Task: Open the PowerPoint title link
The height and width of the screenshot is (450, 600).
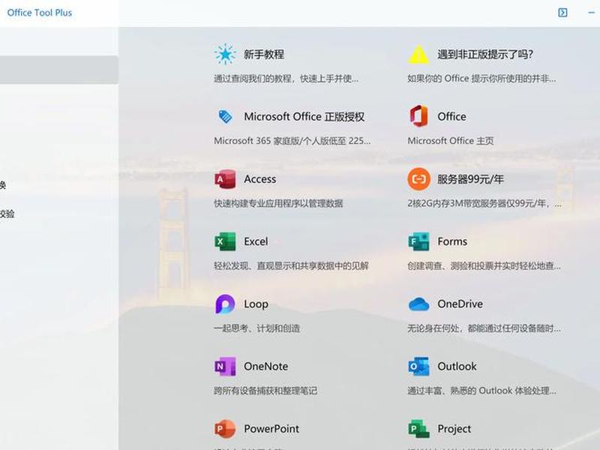Action: [271, 428]
